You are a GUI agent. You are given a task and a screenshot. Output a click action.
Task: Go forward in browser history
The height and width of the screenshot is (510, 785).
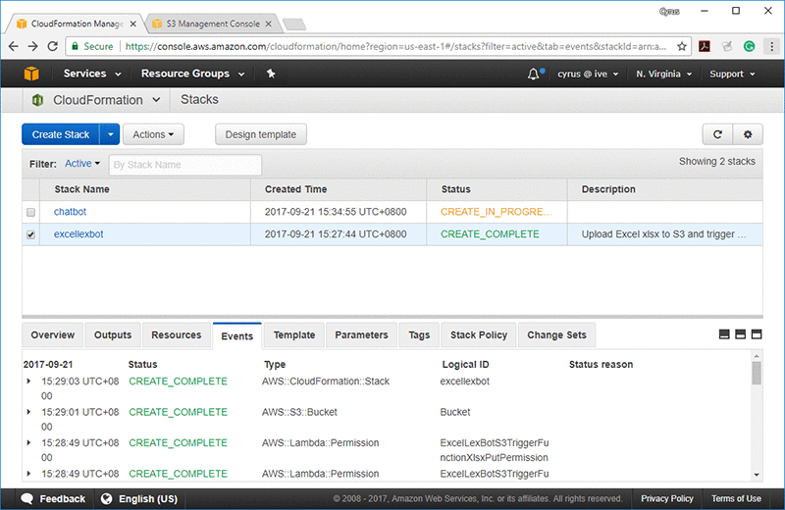point(32,46)
